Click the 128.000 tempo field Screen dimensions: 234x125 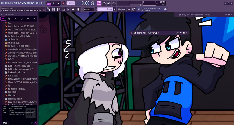tap(70, 3)
